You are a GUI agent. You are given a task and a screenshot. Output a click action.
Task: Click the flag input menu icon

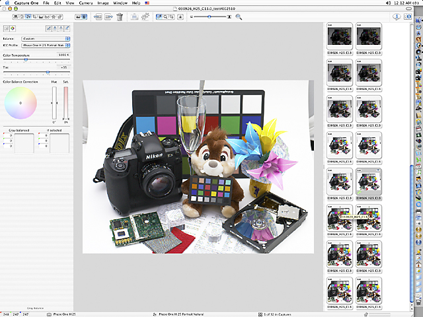click(x=147, y=3)
